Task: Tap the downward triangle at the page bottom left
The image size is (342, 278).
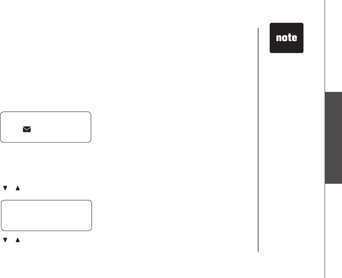Action: [5, 240]
